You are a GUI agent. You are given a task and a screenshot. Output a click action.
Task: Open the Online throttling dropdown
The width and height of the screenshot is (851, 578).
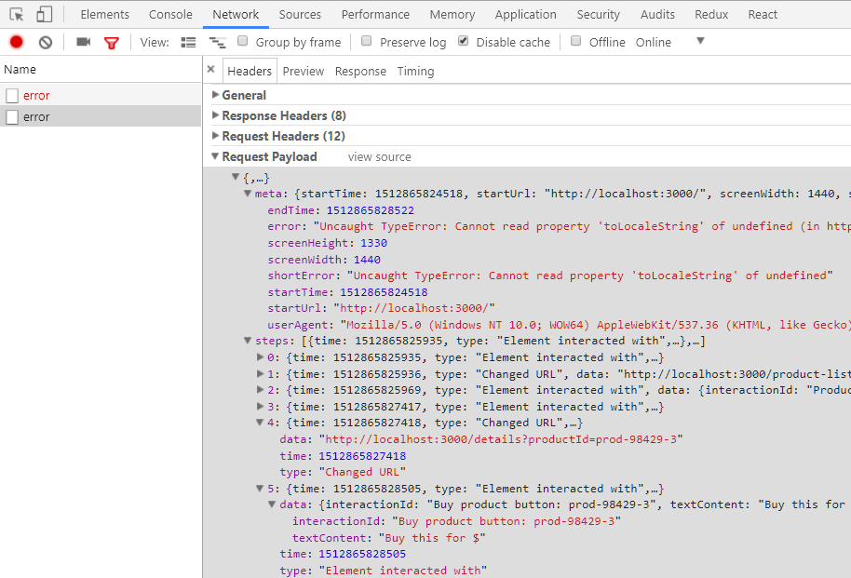coord(669,42)
